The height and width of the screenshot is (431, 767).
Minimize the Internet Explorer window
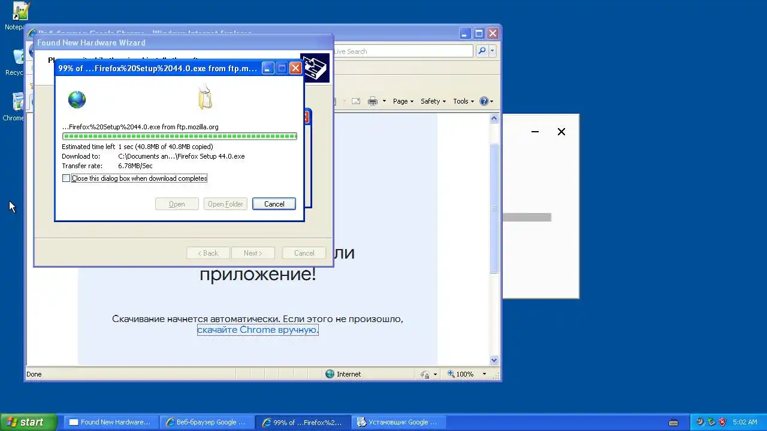point(466,34)
